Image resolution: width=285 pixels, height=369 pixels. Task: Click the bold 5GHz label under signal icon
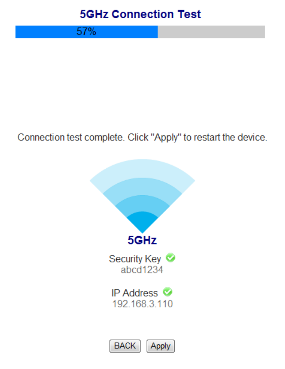coord(142,240)
